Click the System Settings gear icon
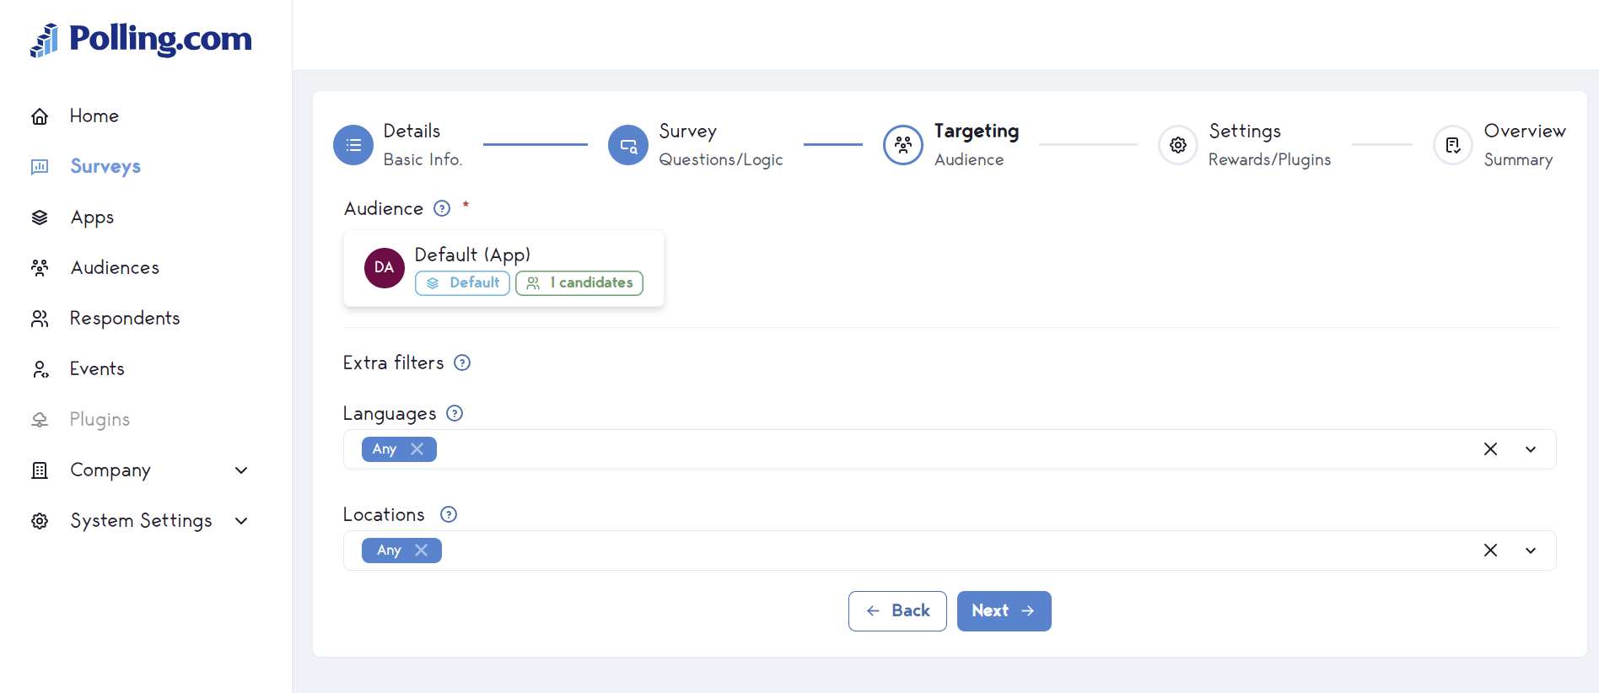The width and height of the screenshot is (1599, 693). coord(40,521)
